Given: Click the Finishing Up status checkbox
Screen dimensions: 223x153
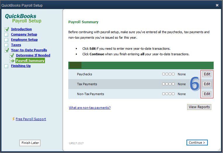Looking at the screenshot, I should (6, 66).
